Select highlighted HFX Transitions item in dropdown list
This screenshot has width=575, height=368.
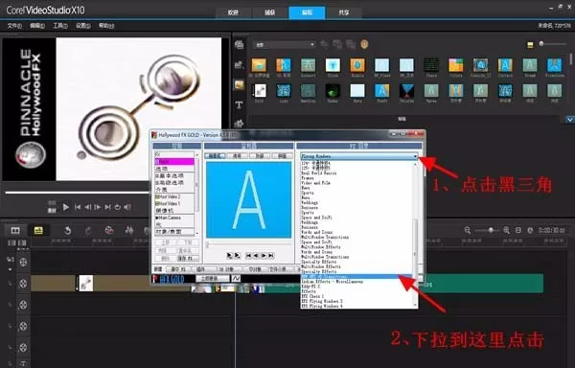pos(356,277)
